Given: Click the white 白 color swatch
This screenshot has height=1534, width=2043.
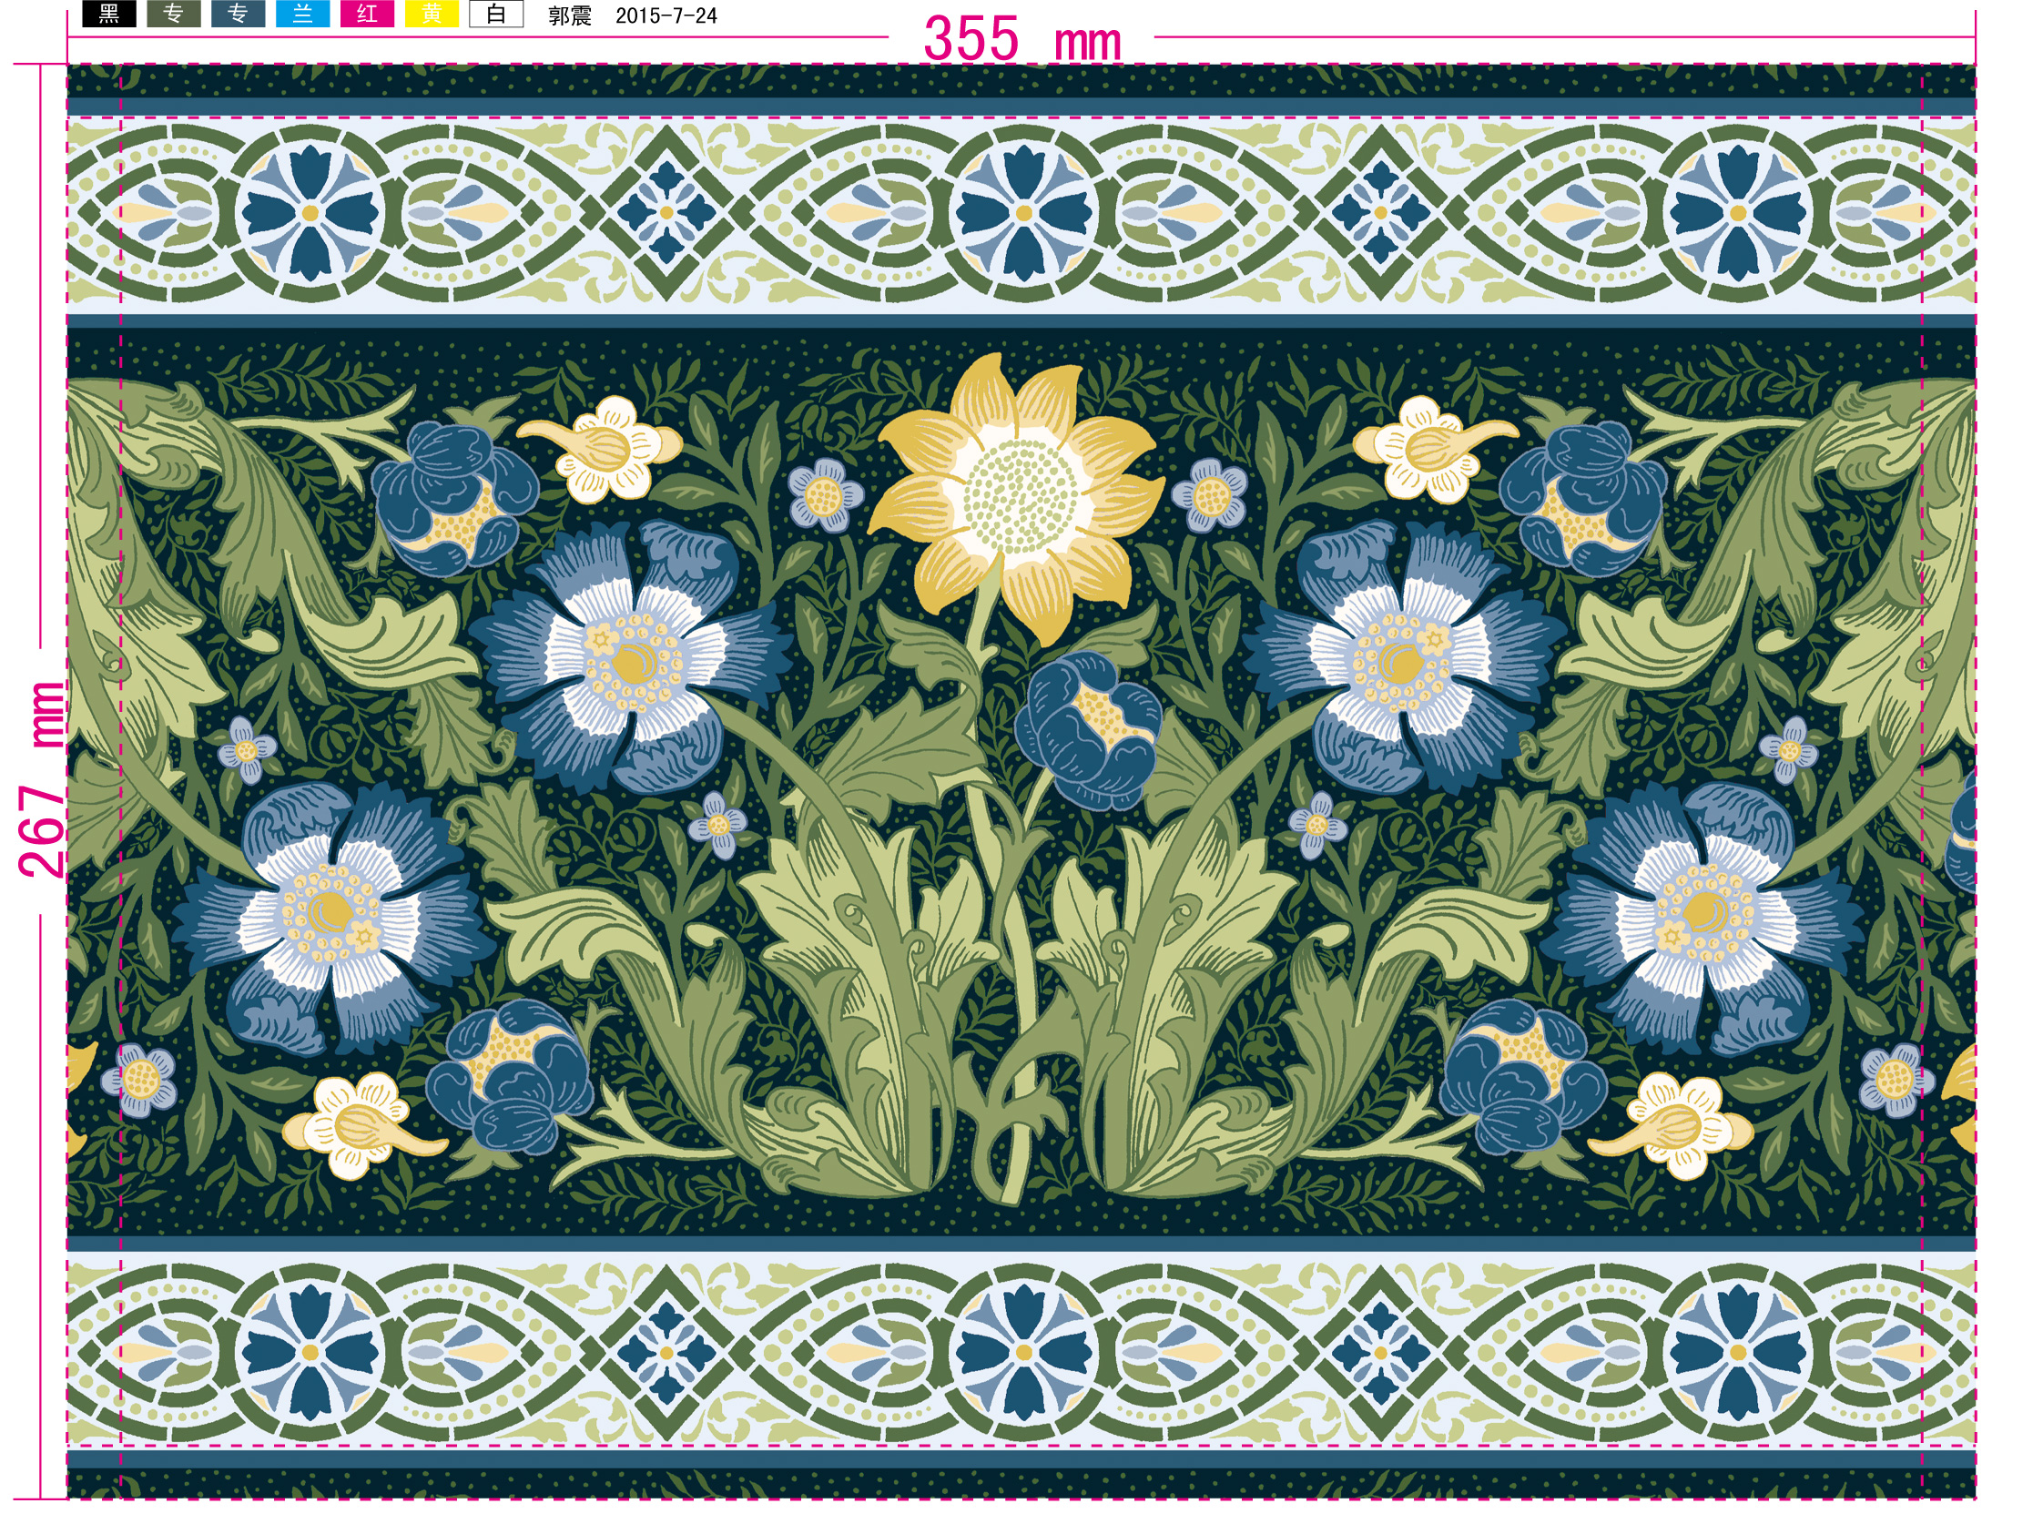Looking at the screenshot, I should pyautogui.click(x=497, y=14).
